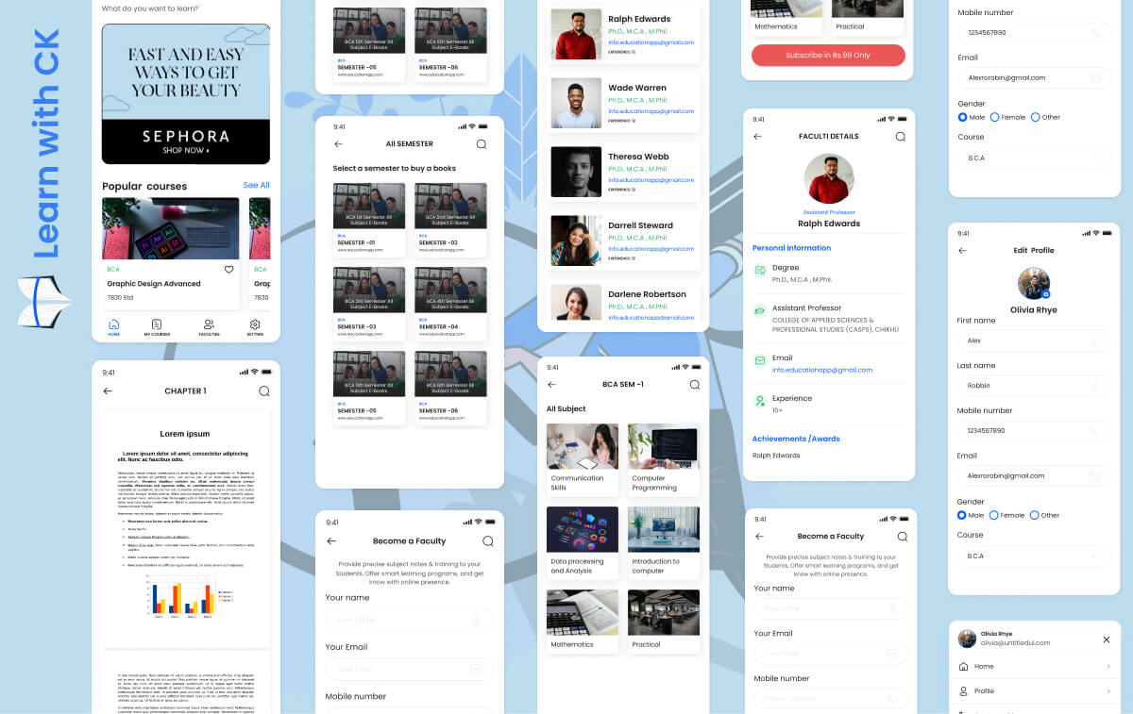This screenshot has height=714, width=1133.
Task: Click the back arrow in All Semester screen
Action: coord(339,144)
